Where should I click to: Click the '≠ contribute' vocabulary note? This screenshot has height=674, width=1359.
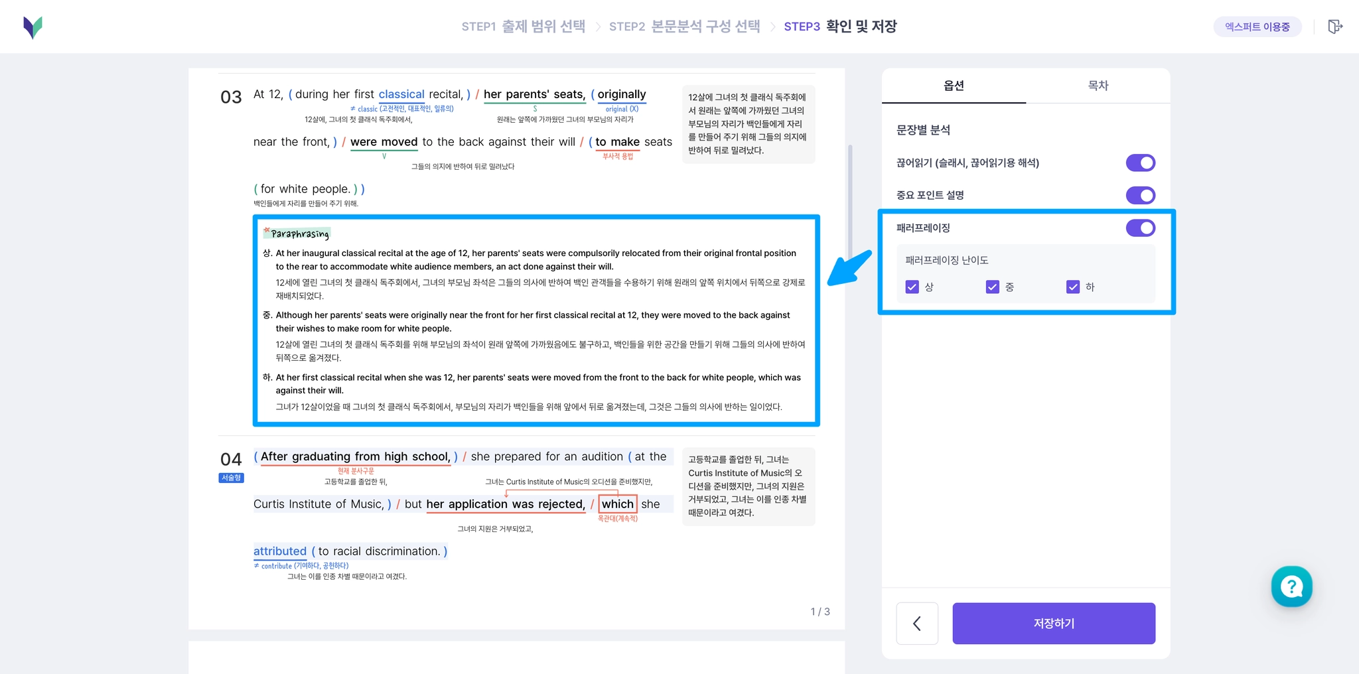coord(301,566)
